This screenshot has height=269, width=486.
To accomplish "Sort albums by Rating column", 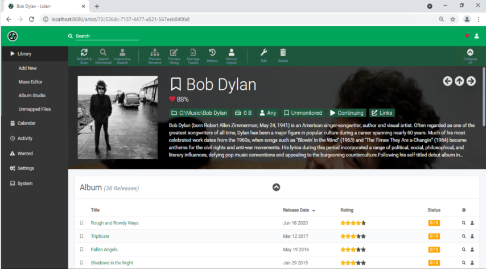I will click(x=347, y=210).
